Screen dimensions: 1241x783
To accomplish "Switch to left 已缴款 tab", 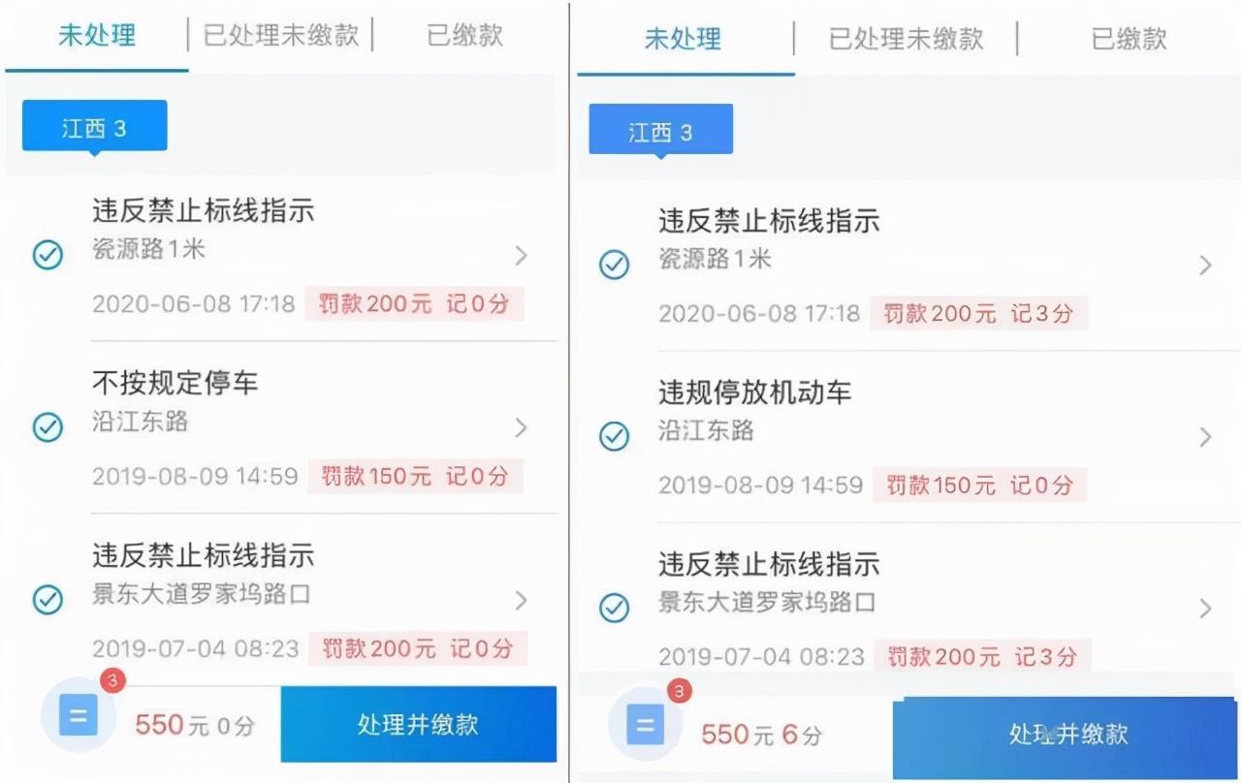I will tap(465, 36).
